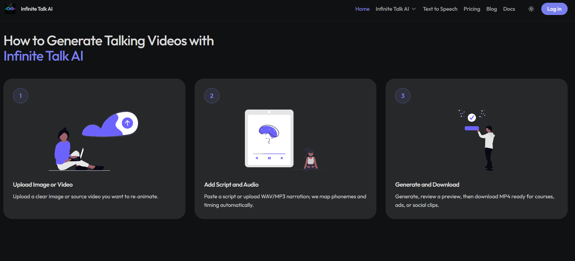Click the 'Paste a script or upload WAV/MP3' text
Screen dimensions: 575x261
285,201
